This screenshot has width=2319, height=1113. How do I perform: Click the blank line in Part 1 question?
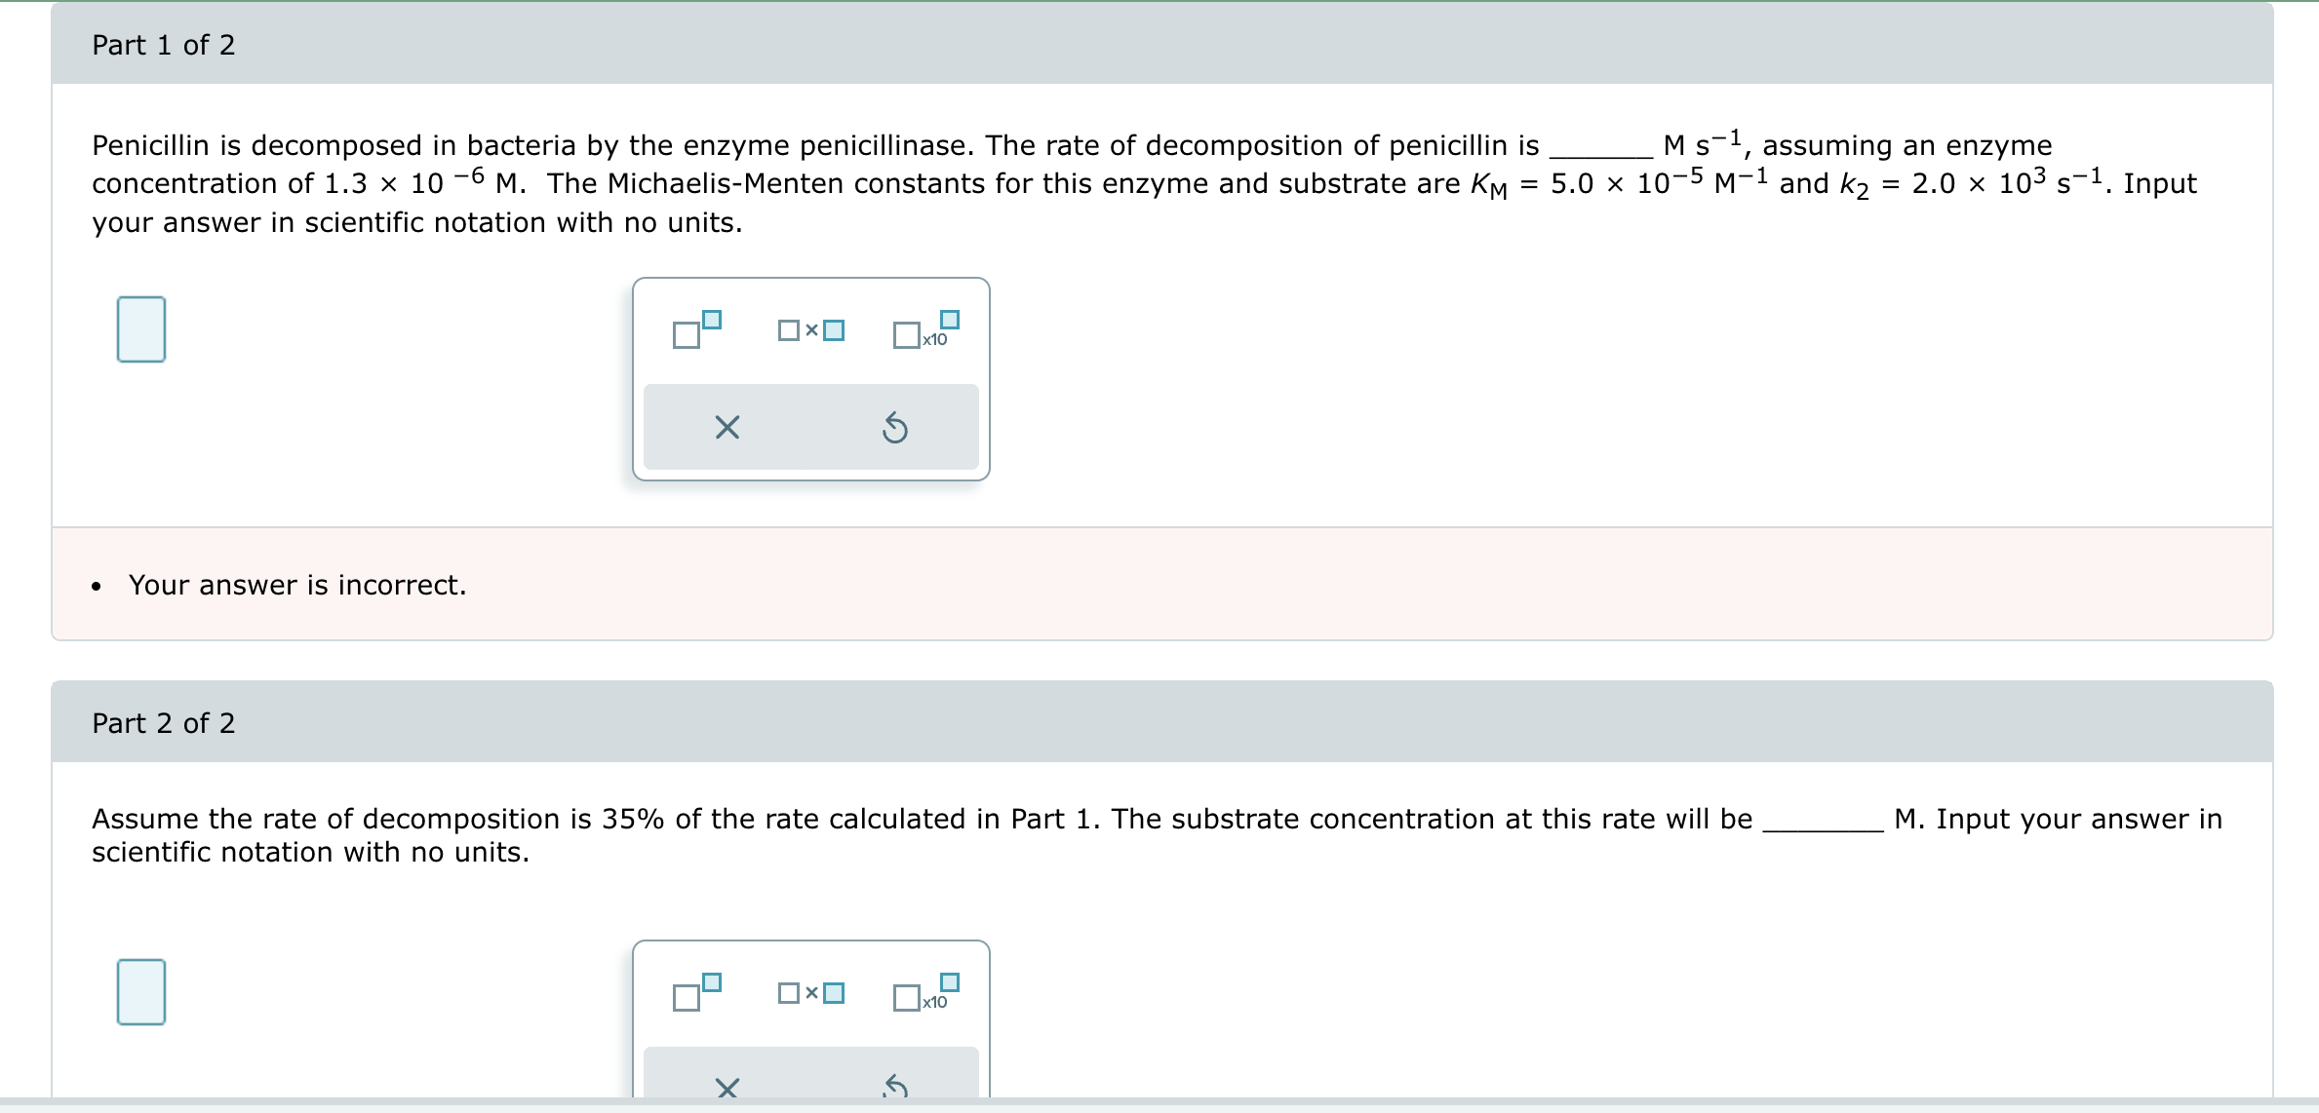1601,154
